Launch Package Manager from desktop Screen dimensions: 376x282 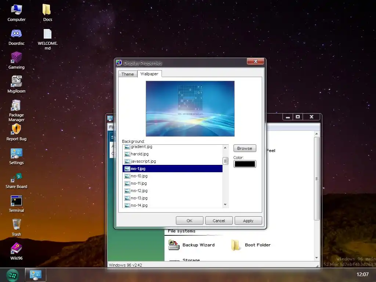coord(16,111)
